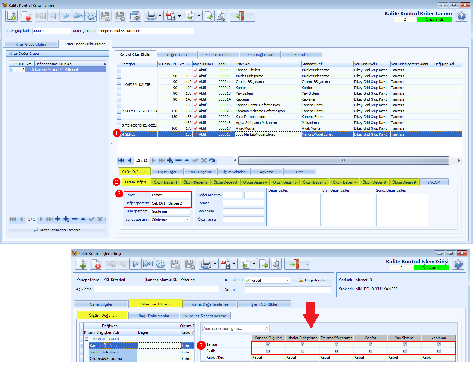Screen dimensions: 473x370
Task: Collapse 1.YAPISAL KALİTE tree group
Action: [x=87, y=339]
